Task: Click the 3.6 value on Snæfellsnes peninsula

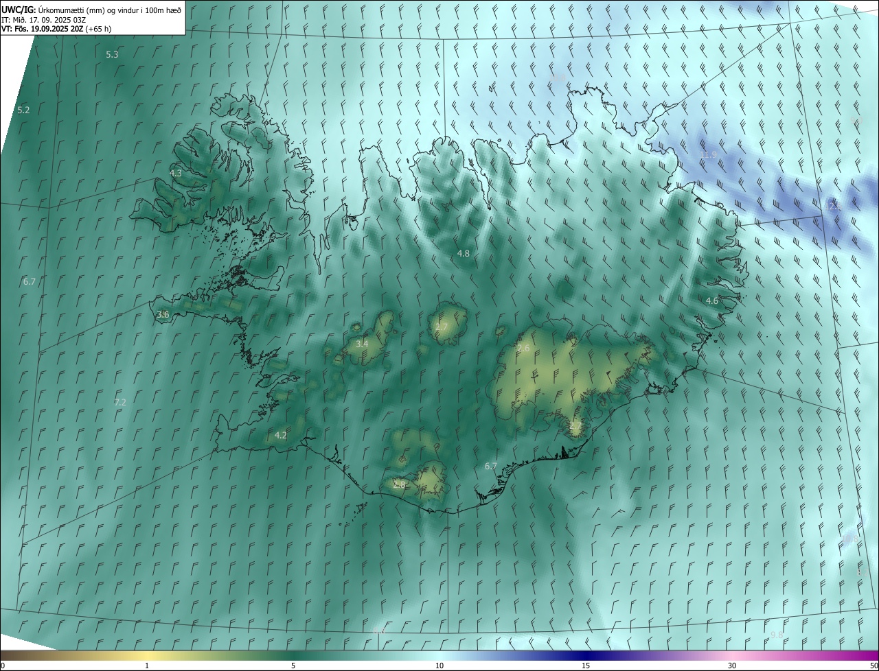Action: [x=163, y=314]
